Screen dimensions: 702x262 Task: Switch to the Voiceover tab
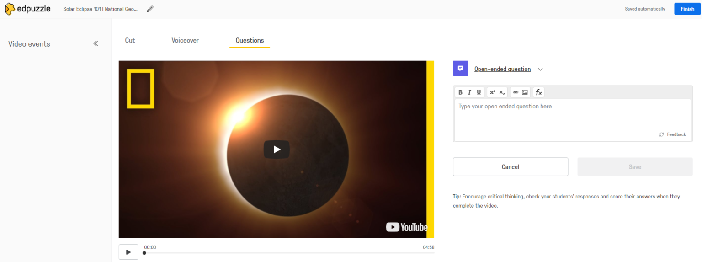pos(185,40)
